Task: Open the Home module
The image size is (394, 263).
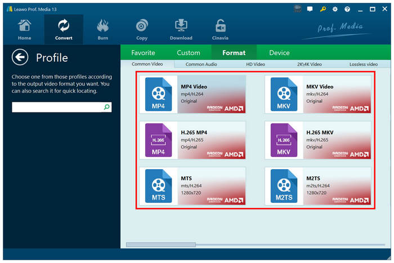Action: (24, 30)
